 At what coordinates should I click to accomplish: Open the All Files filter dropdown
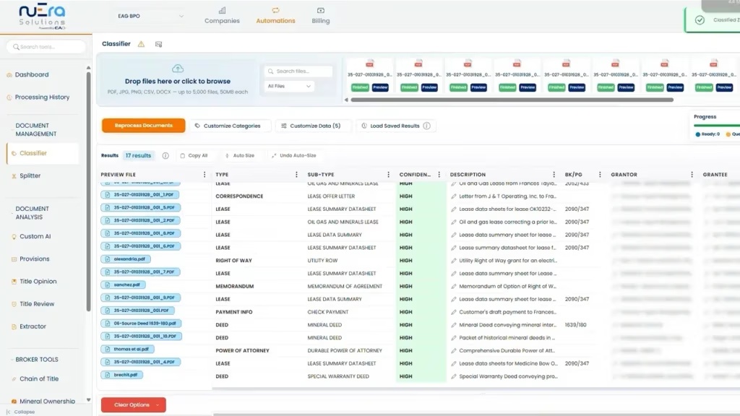(289, 87)
